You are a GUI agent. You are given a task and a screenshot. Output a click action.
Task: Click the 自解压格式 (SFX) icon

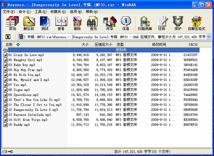tap(197, 23)
